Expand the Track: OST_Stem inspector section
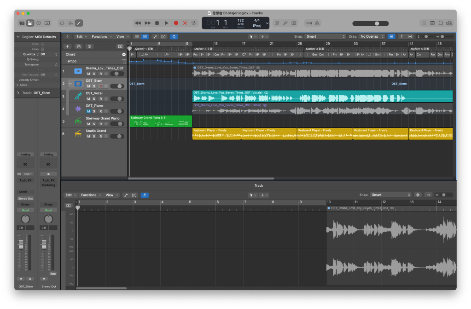The image size is (471, 309). click(x=18, y=93)
